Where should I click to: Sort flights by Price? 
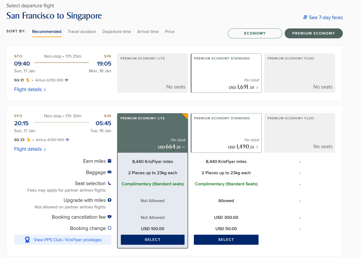pyautogui.click(x=170, y=32)
